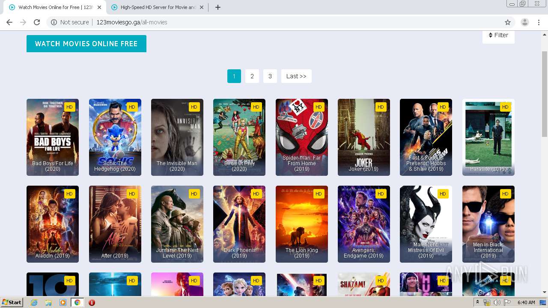Open Men In Black: International poster
The image size is (548, 308).
(x=488, y=224)
